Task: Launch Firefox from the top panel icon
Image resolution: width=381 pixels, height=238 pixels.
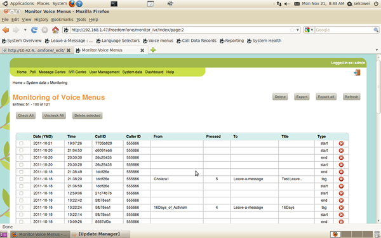Action: (x=72, y=3)
